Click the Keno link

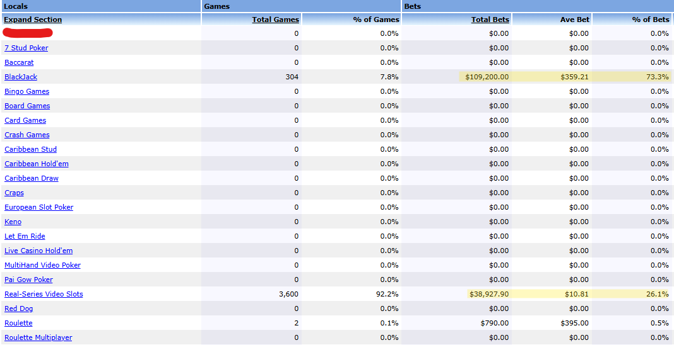click(x=13, y=222)
